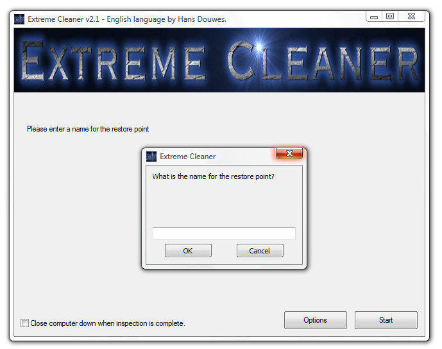The width and height of the screenshot is (442, 349).
Task: Click the Extreme Cleaner banner image
Action: click(x=219, y=60)
